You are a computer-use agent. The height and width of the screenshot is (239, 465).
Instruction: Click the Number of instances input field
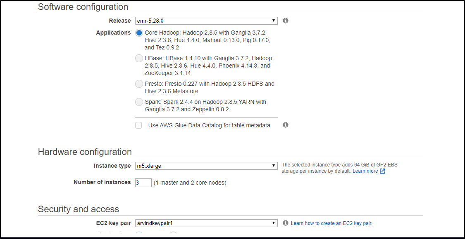click(x=143, y=183)
